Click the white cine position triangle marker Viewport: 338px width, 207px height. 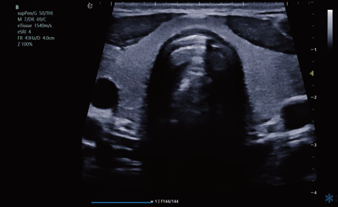[152, 202]
